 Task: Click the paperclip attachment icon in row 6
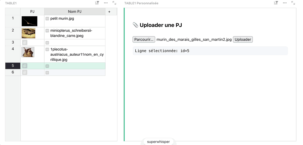pos(24,72)
